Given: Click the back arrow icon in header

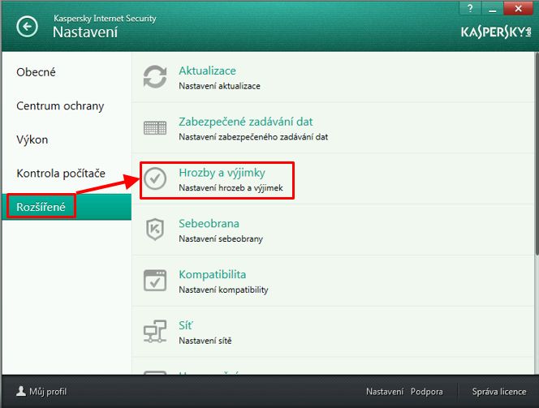Looking at the screenshot, I should coord(27,27).
